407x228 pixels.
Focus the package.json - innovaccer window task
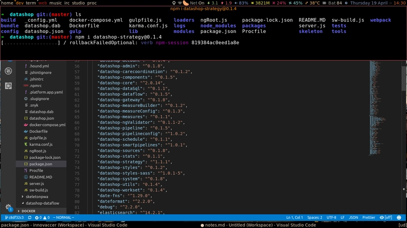point(64,225)
